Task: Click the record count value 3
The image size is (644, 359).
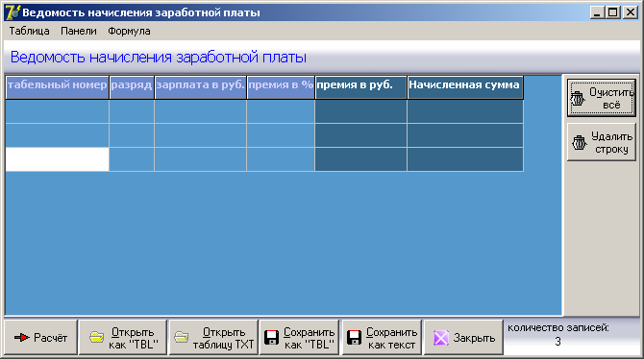Action: (557, 342)
